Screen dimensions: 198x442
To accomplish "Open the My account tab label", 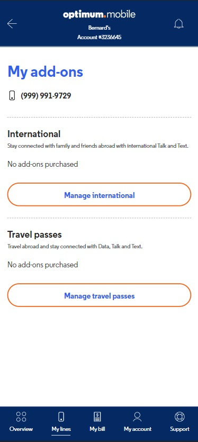I will [x=138, y=429].
